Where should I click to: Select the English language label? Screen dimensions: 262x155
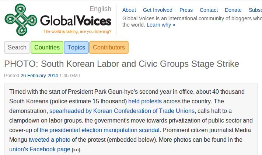(100, 9)
